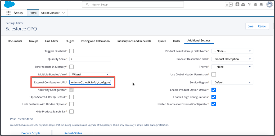This screenshot has height=136, width=275.
Task: Show help for Triggers Disabled
Action: click(67, 51)
